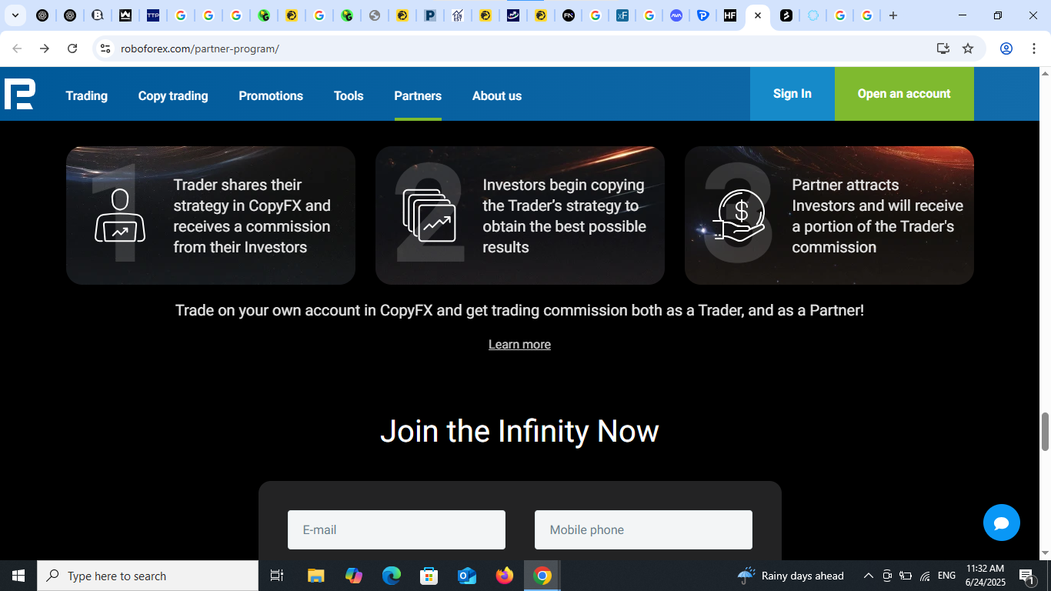Open the tab search dropdown arrow
The image size is (1051, 591).
point(15,15)
